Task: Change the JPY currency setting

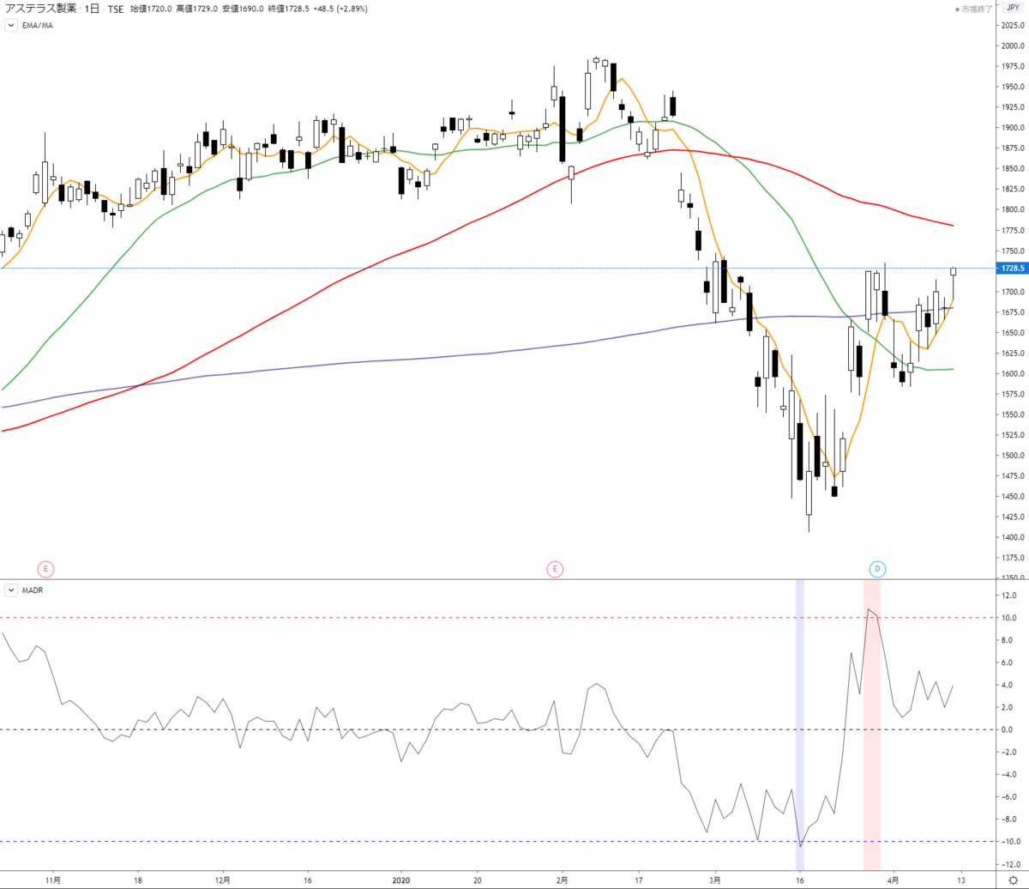Action: [1013, 8]
